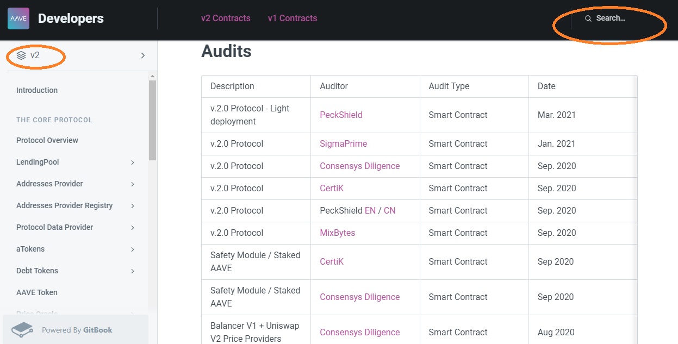
Task: Expand the v2 version selector chevron
Action: [143, 55]
